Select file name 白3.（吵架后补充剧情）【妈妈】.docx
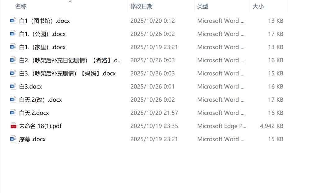335x193 pixels. point(67,73)
